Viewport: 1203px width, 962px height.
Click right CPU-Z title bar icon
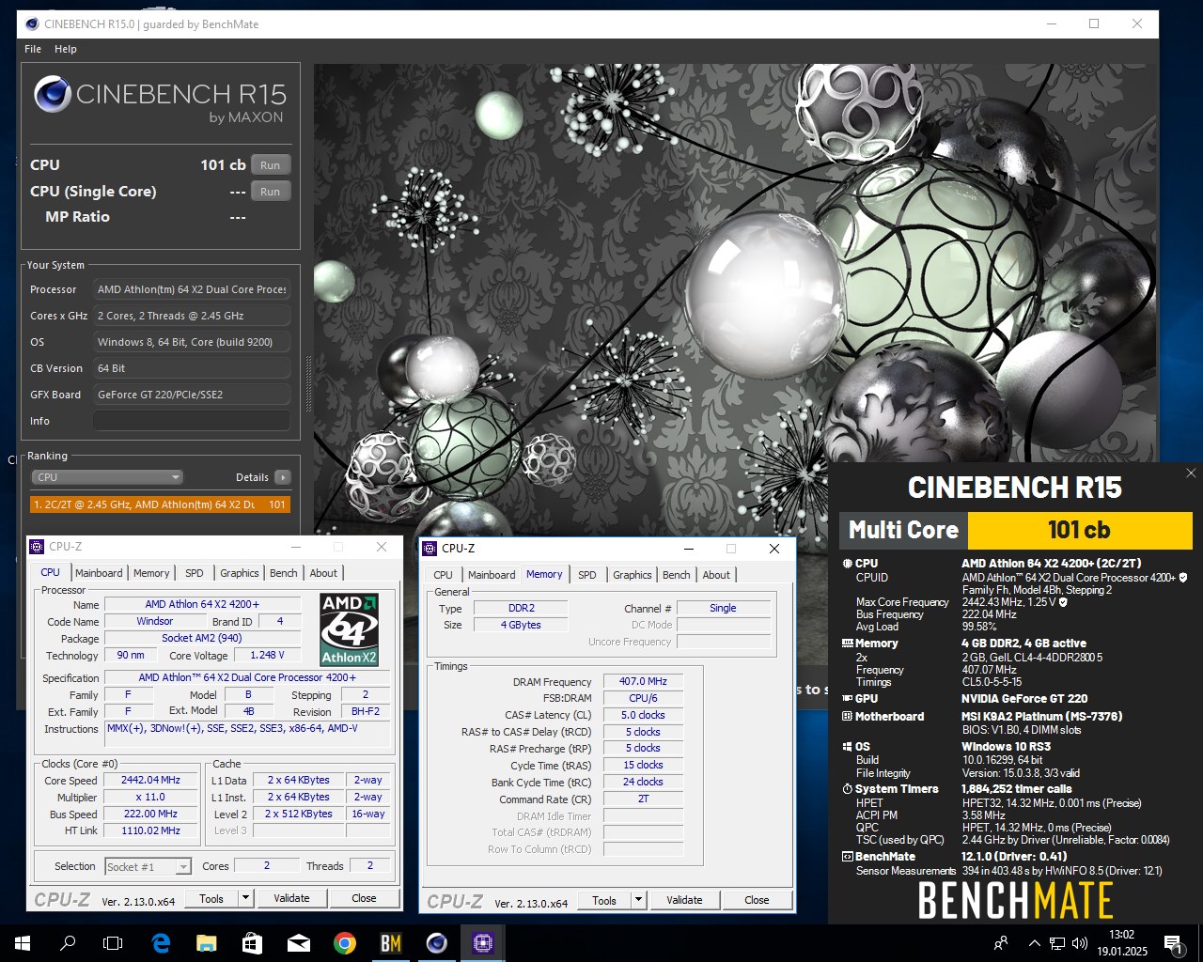tap(430, 549)
